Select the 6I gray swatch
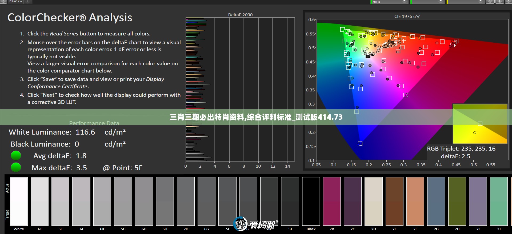Viewport: 512px width, 234px height. click(x=81, y=201)
